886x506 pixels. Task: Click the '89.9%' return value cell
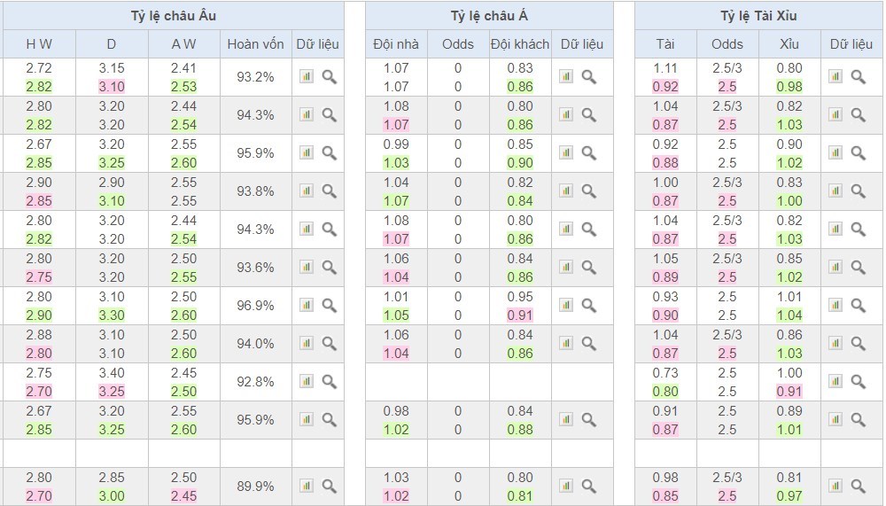255,486
